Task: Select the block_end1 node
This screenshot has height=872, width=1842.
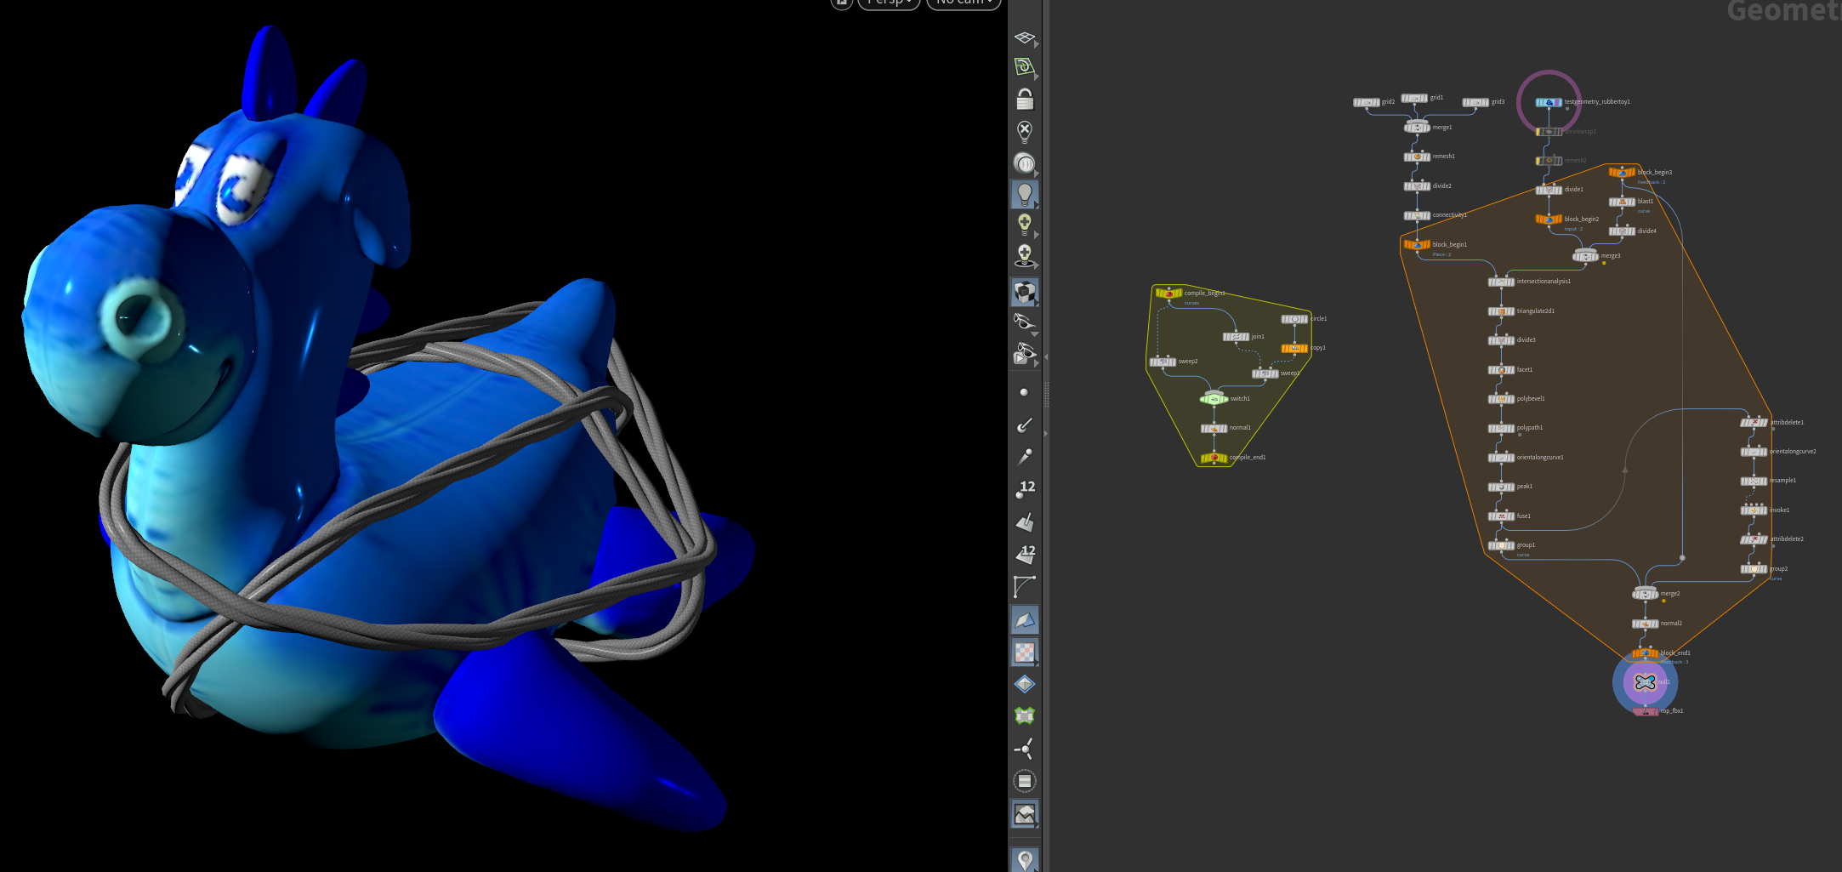Action: (x=1645, y=653)
